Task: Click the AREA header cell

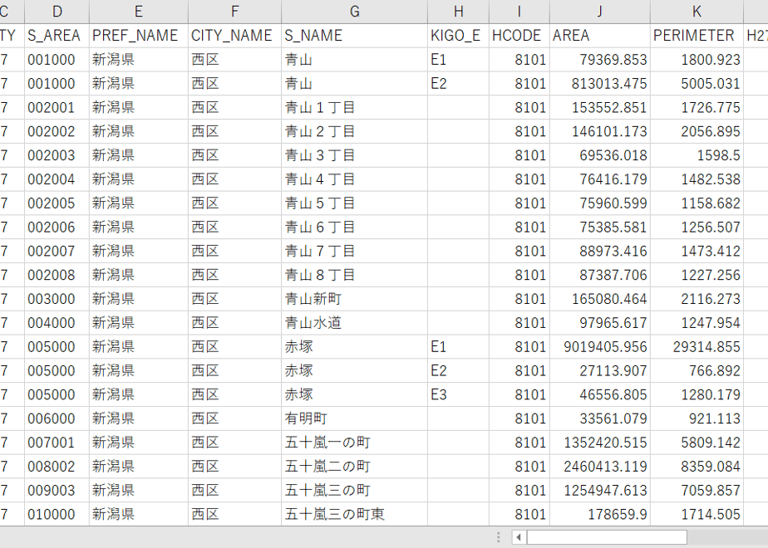Action: click(x=600, y=36)
